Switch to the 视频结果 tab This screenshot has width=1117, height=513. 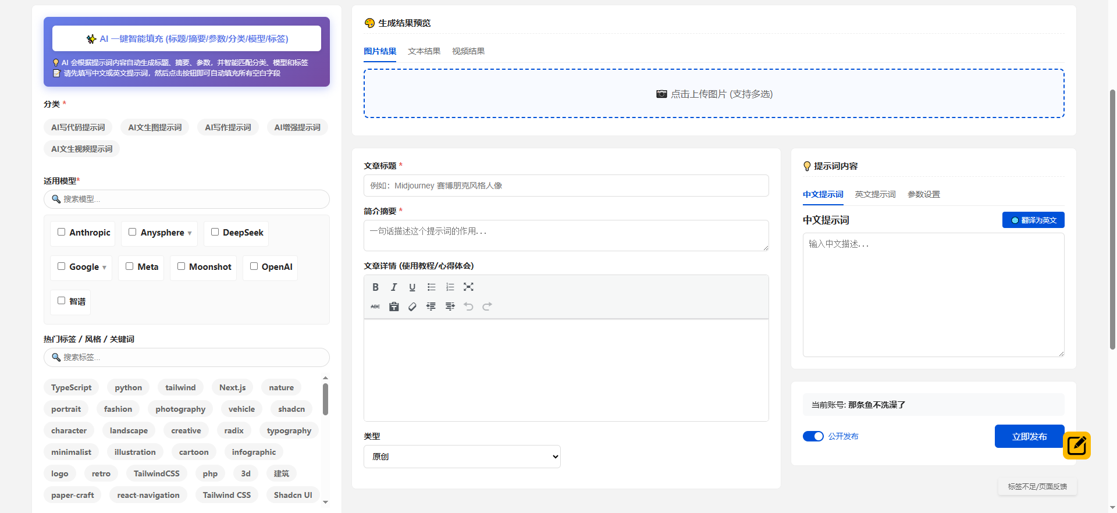[468, 51]
